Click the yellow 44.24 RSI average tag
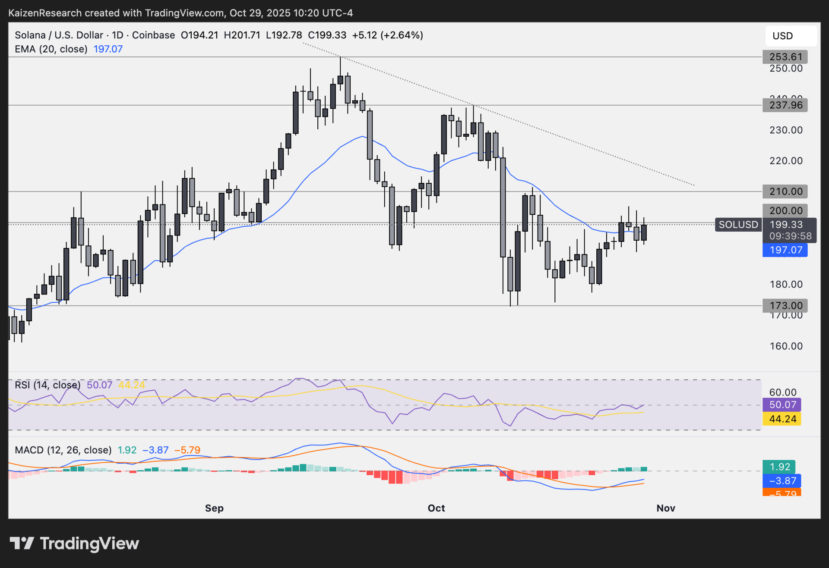This screenshot has height=568, width=829. pyautogui.click(x=782, y=419)
